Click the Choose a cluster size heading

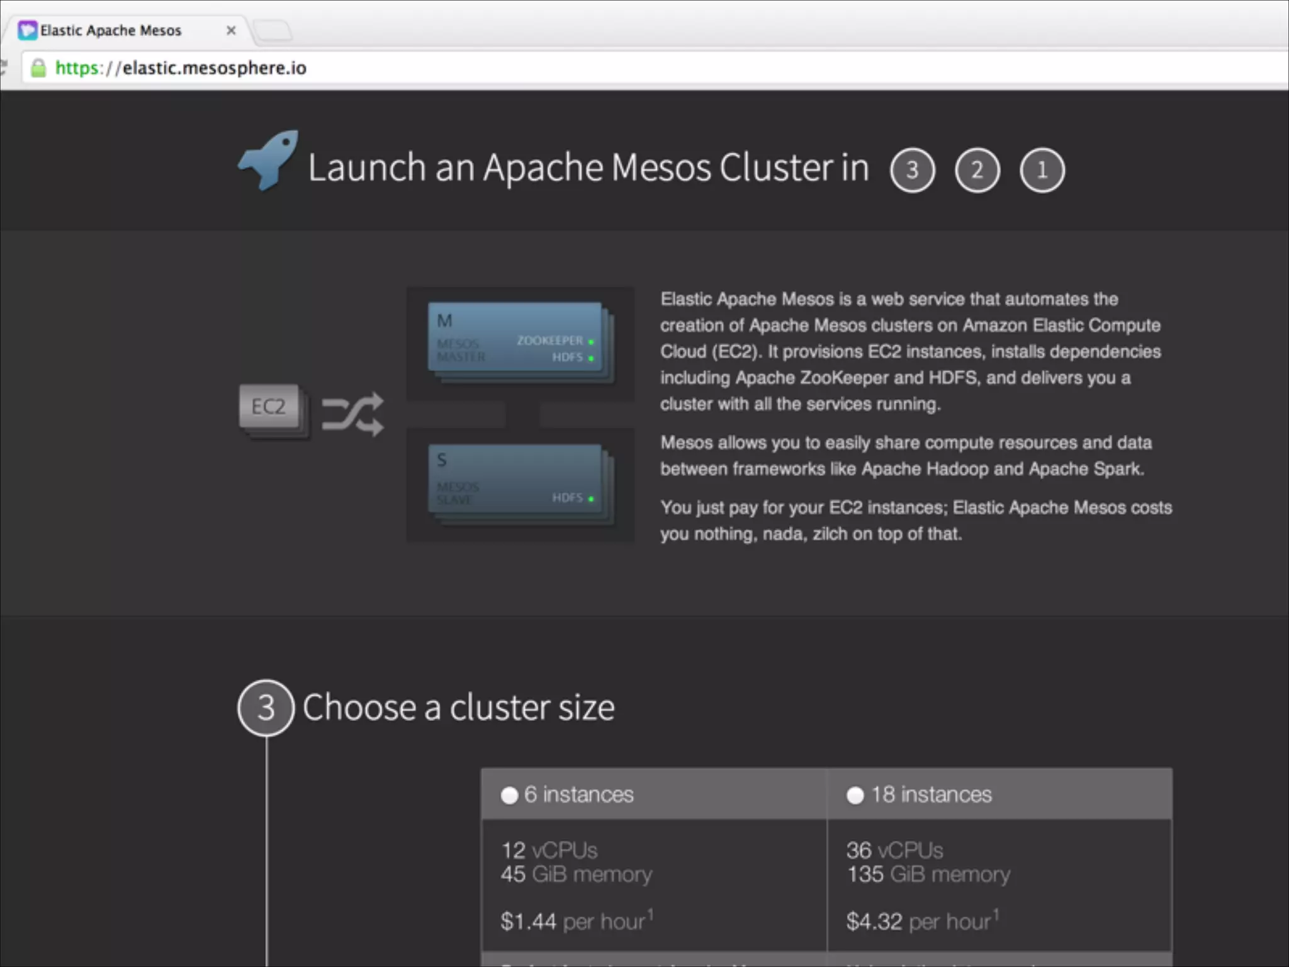458,708
